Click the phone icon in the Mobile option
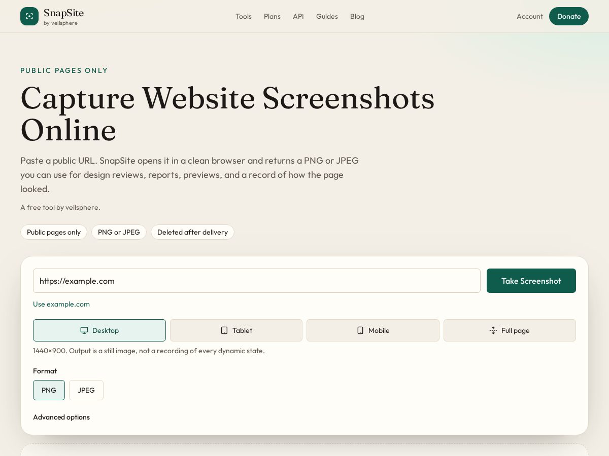The width and height of the screenshot is (609, 456). tap(360, 330)
